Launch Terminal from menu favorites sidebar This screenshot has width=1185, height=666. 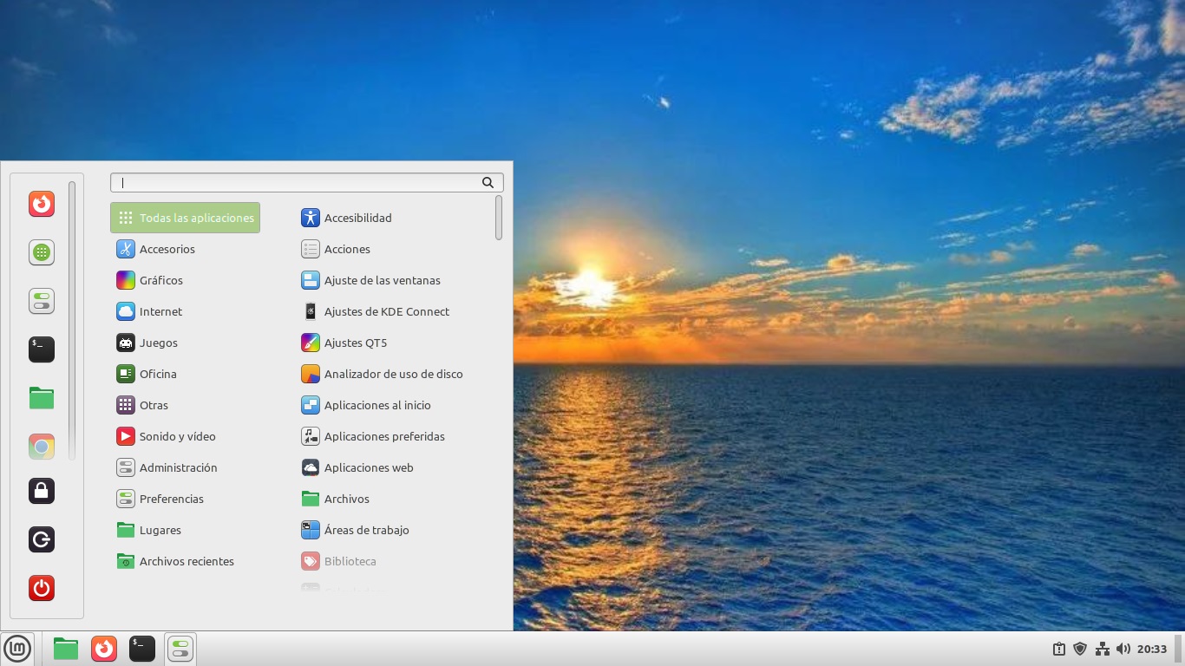click(x=42, y=349)
